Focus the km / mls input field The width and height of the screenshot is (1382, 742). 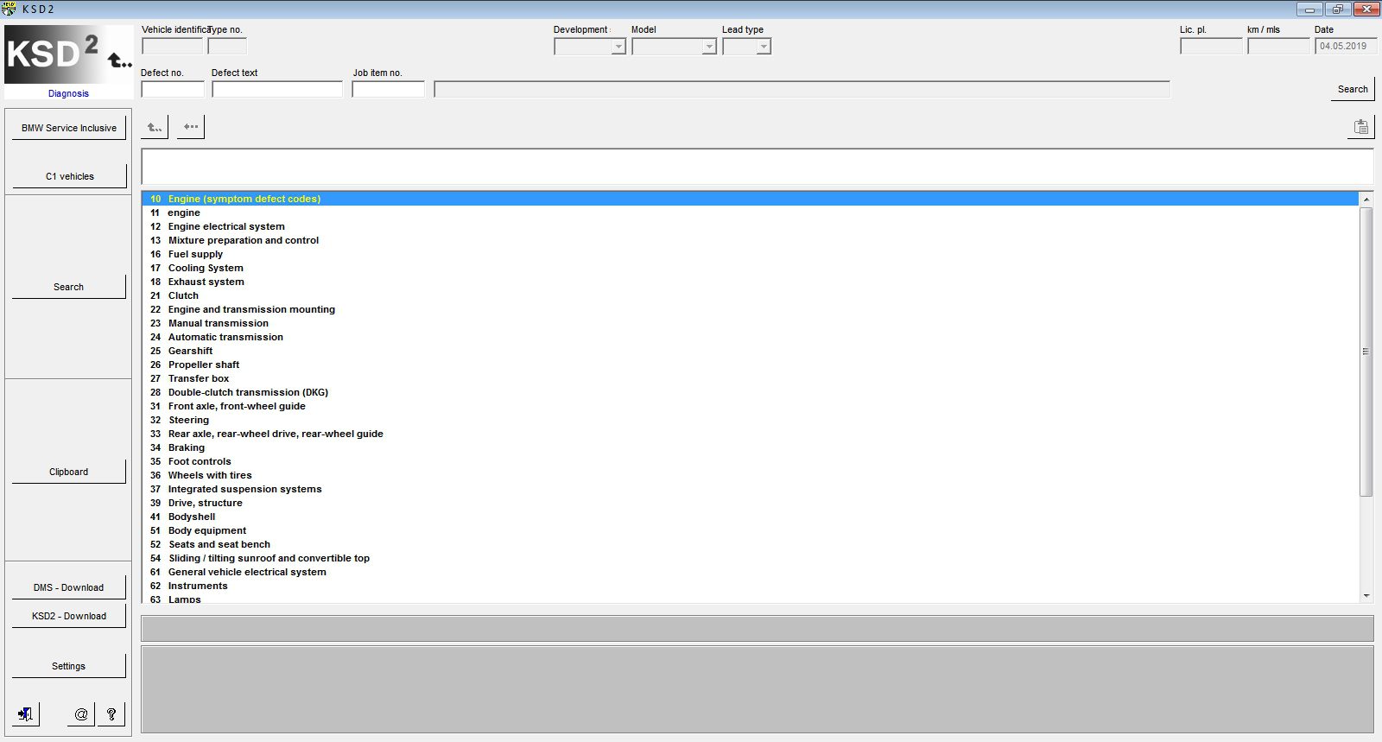[1278, 47]
